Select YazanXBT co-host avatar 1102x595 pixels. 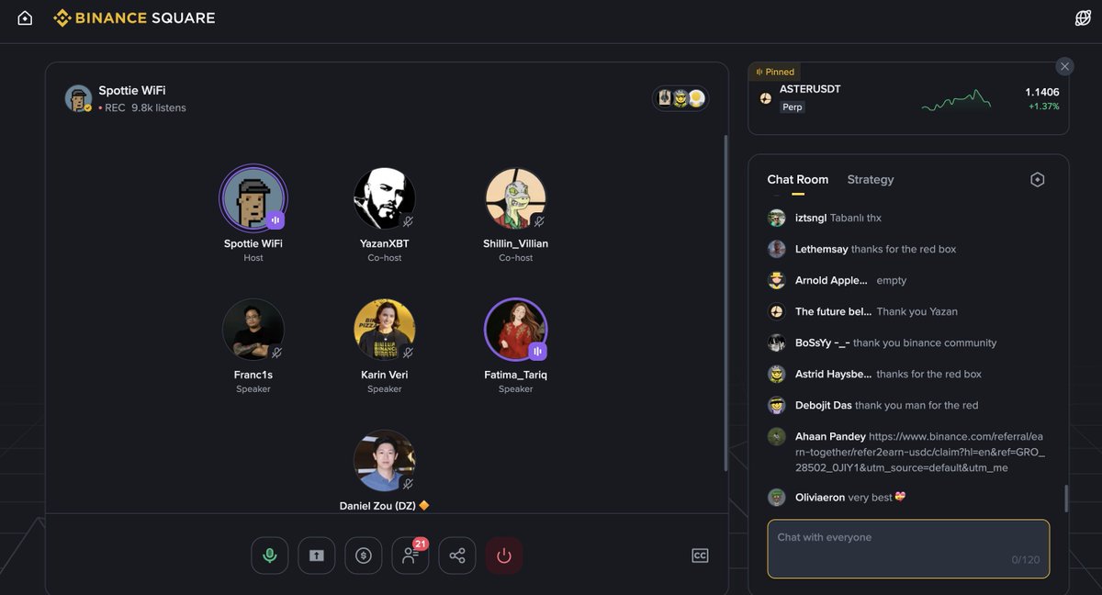(x=385, y=198)
